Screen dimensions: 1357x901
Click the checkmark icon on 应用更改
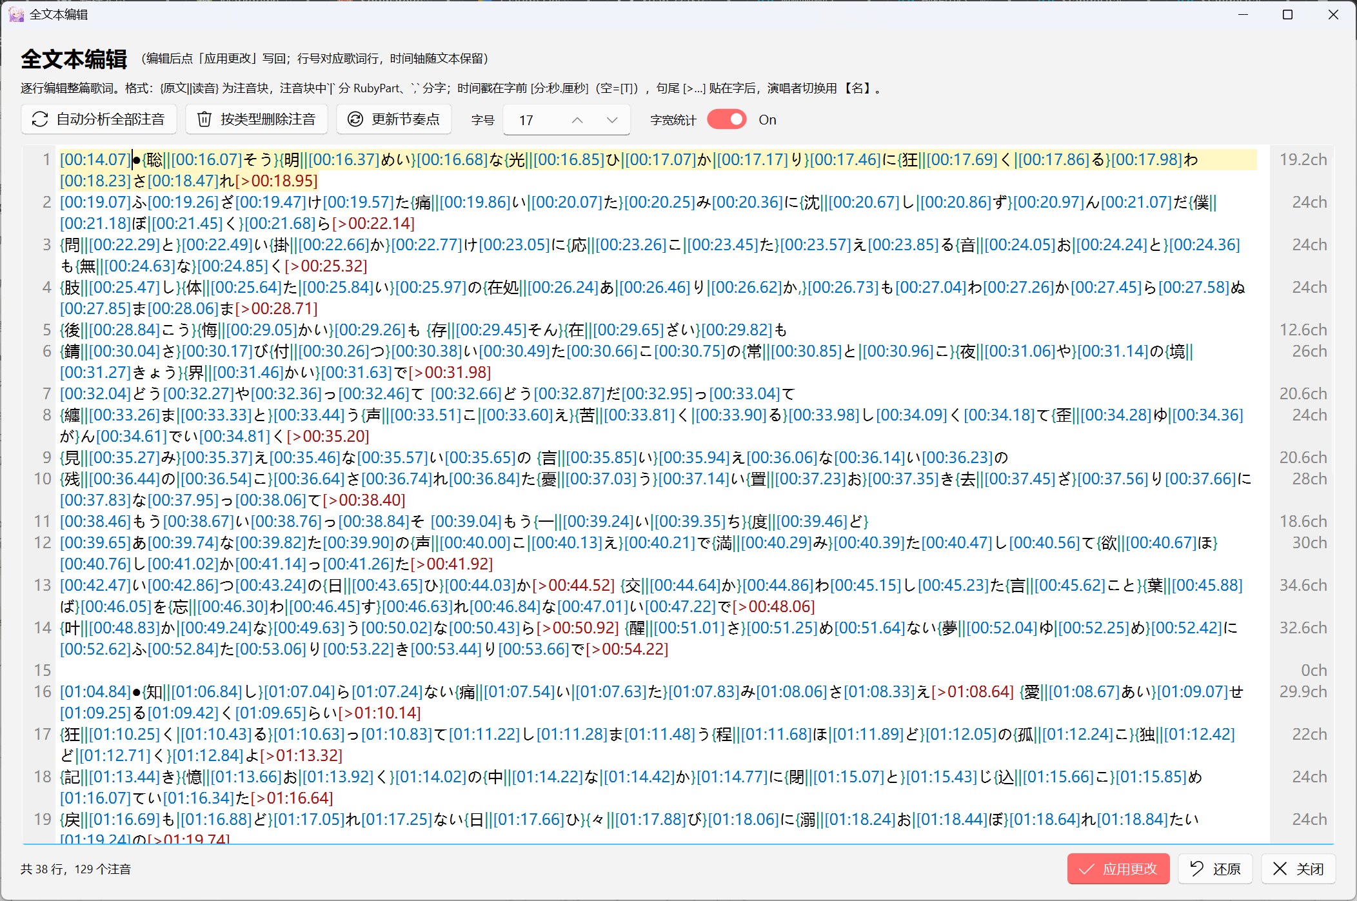coord(1087,869)
